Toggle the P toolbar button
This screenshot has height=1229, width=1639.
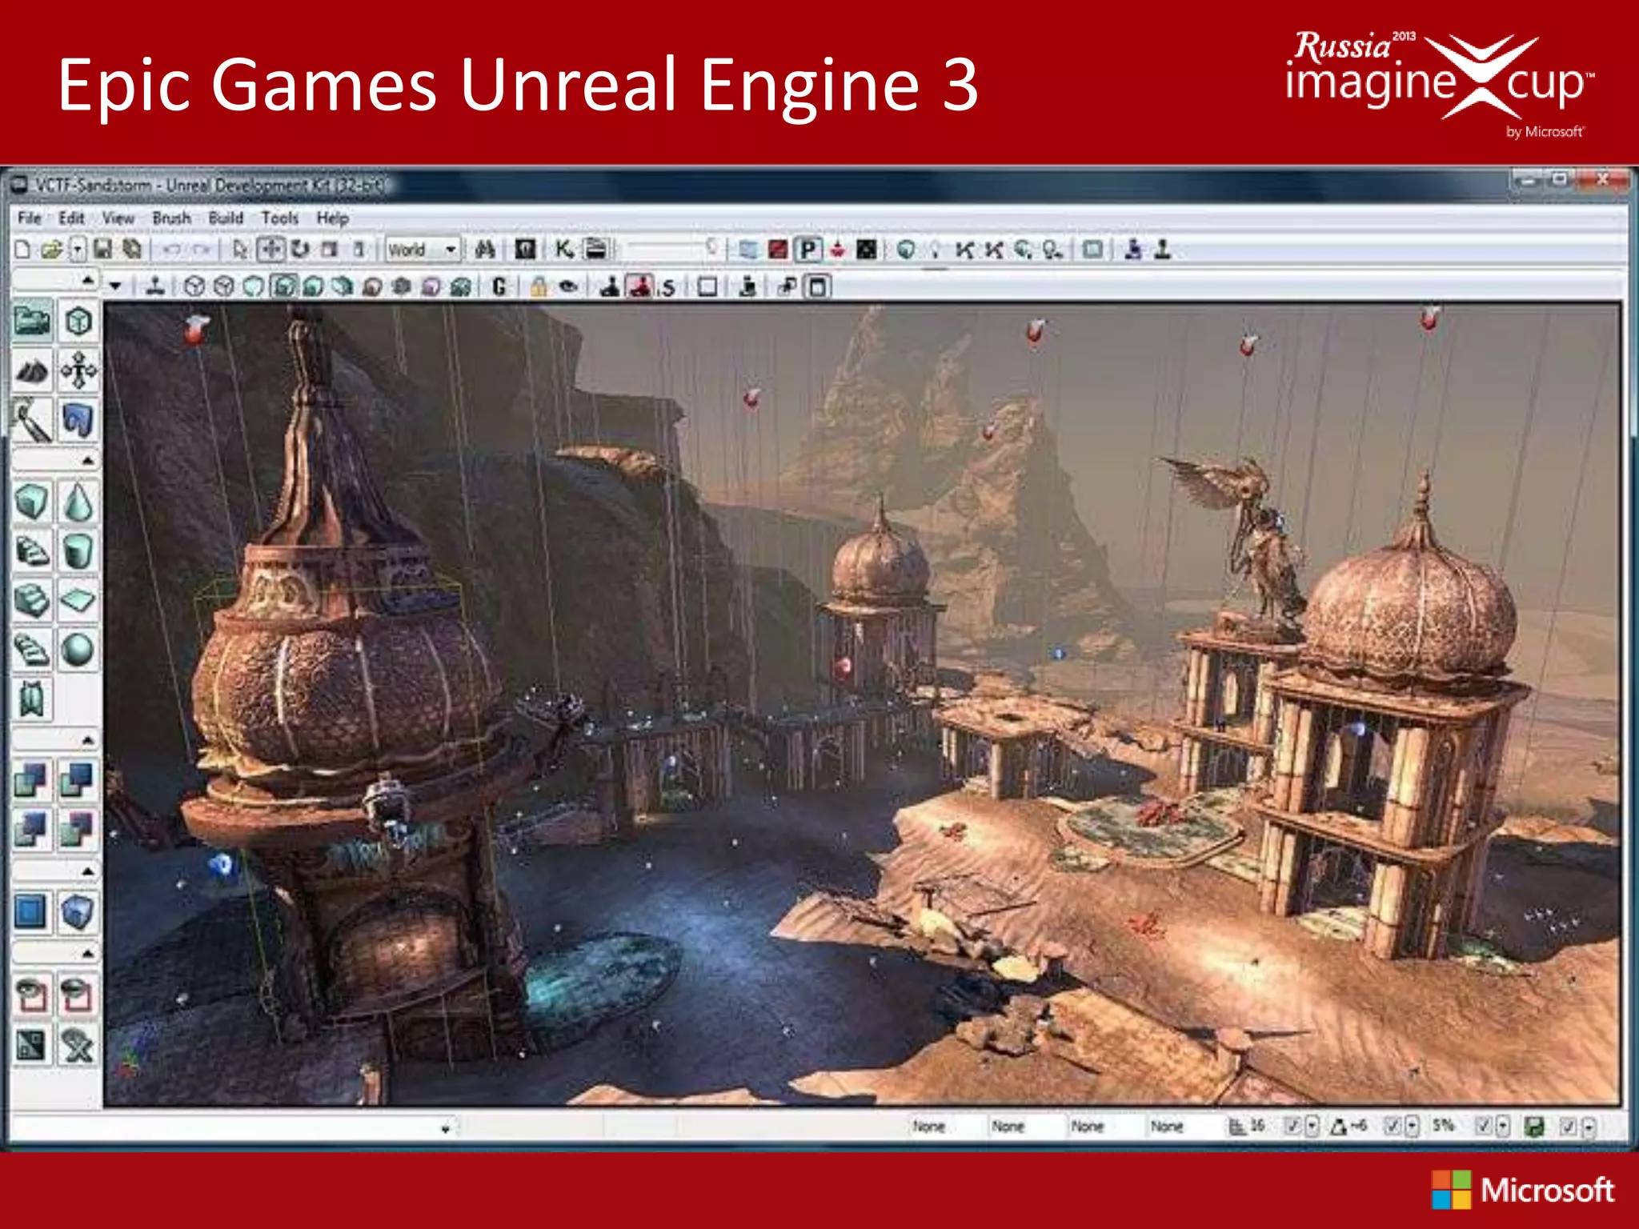(809, 250)
